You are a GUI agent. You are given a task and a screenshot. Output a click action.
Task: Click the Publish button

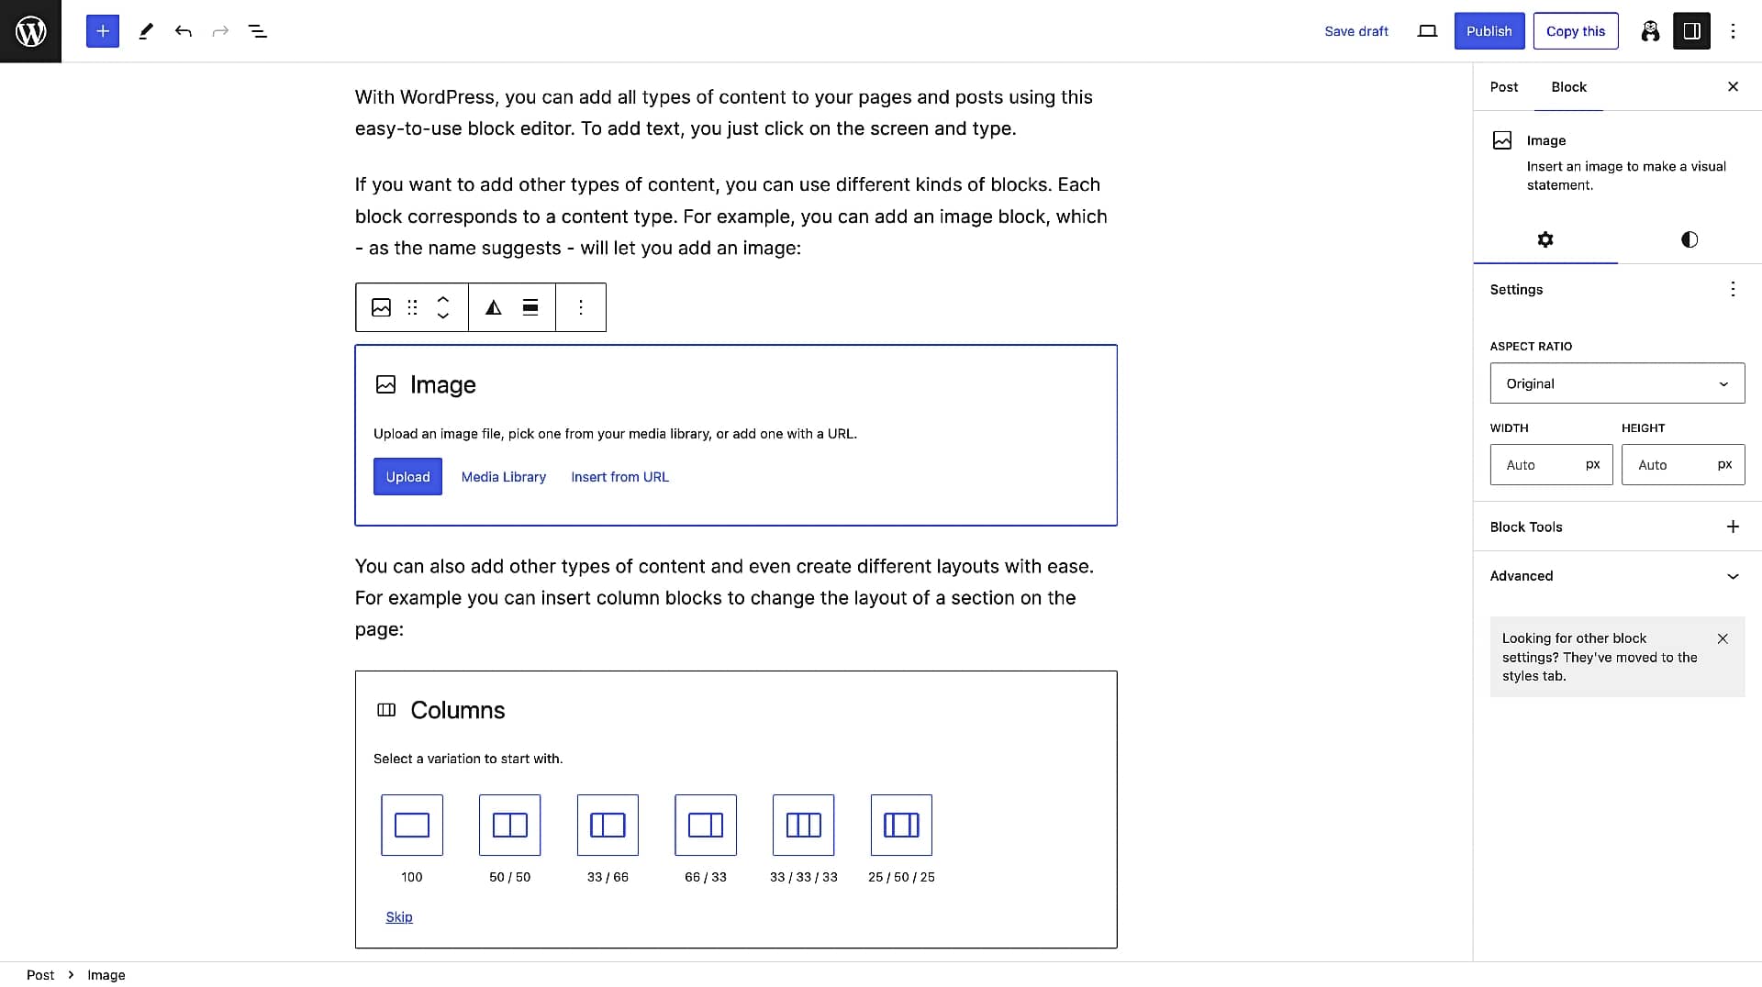[1489, 31]
